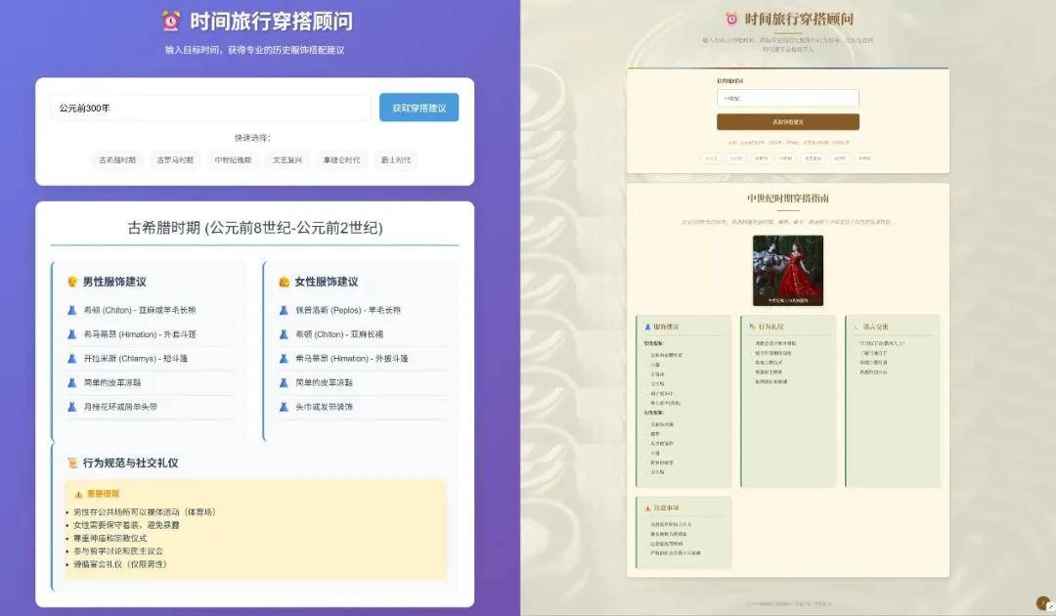Click the female face icon beside 女性服饰建议
This screenshot has height=616, width=1056.
point(284,282)
